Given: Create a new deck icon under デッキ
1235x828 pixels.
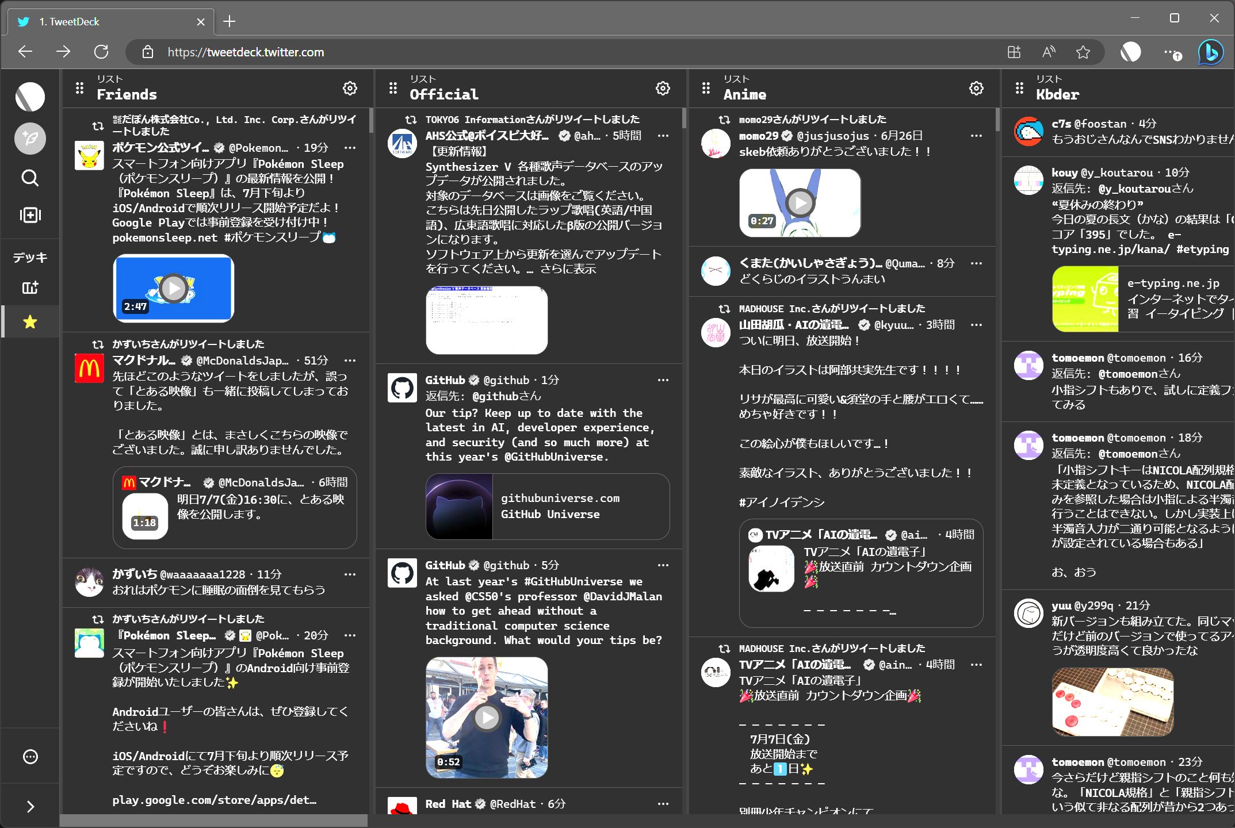Looking at the screenshot, I should click(30, 287).
